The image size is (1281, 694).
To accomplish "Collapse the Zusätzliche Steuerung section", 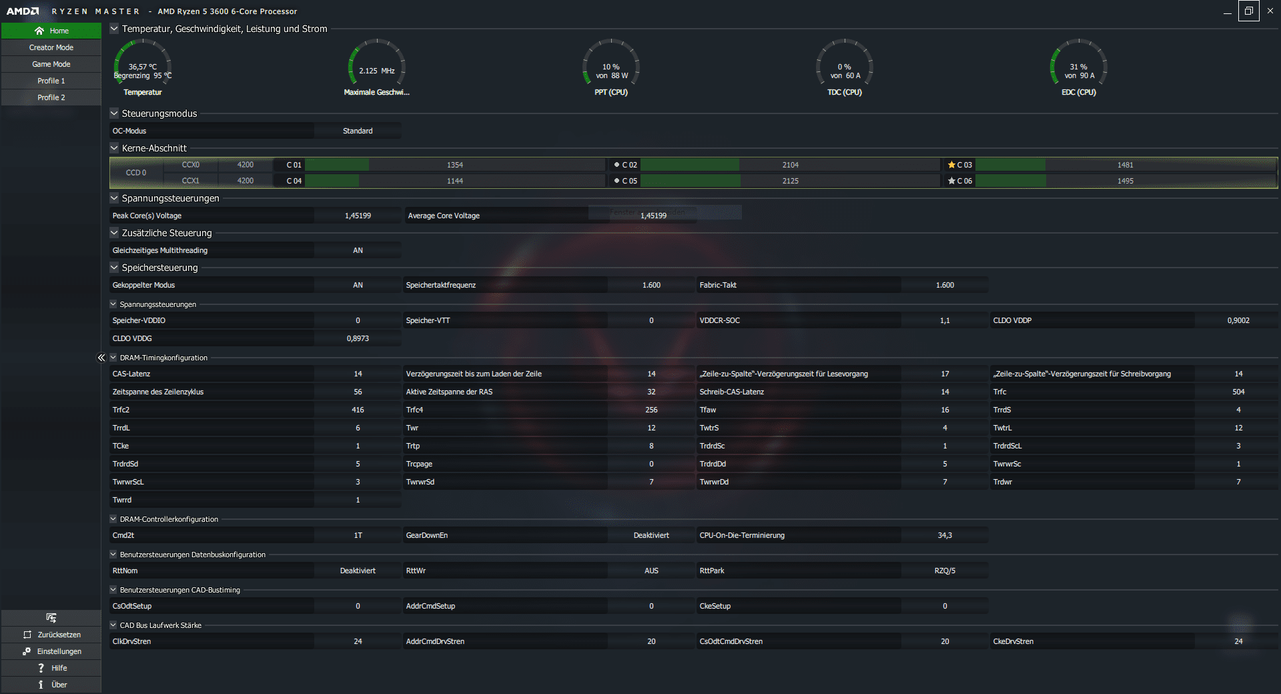I will coord(114,233).
